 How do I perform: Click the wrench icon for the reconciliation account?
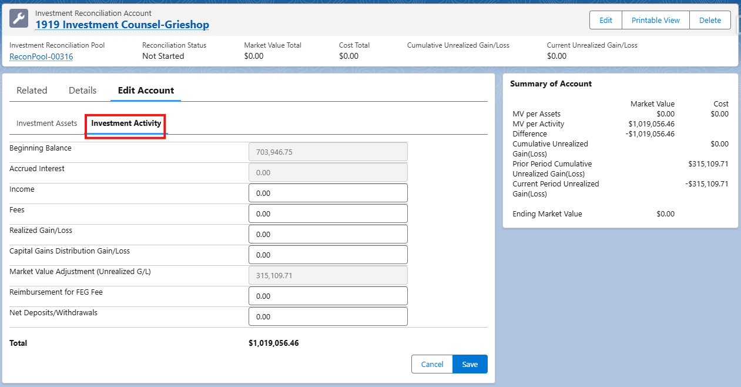[19, 19]
